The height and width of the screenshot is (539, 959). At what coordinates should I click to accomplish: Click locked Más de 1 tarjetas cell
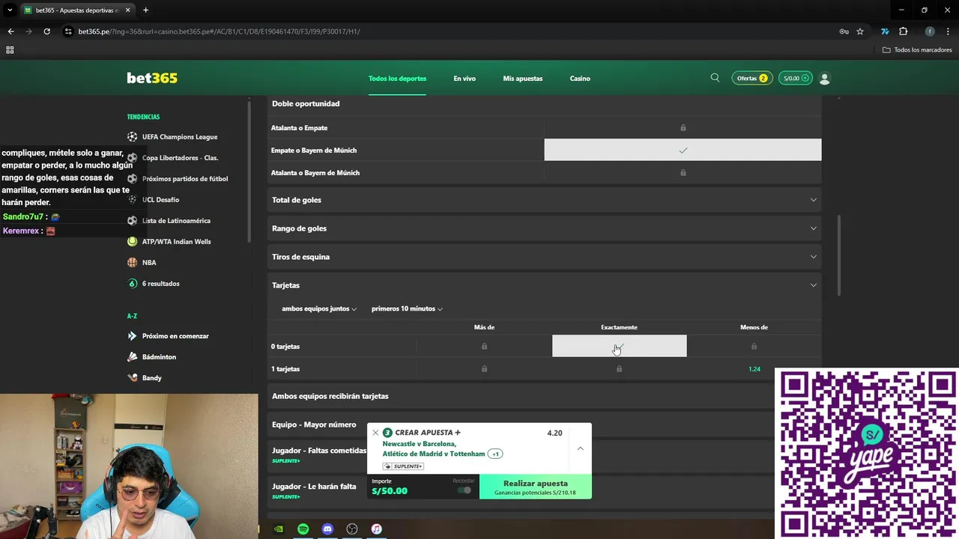[484, 368]
